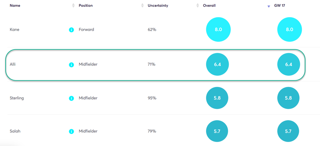Select the Sterling player name
320x146 pixels.
tap(17, 98)
